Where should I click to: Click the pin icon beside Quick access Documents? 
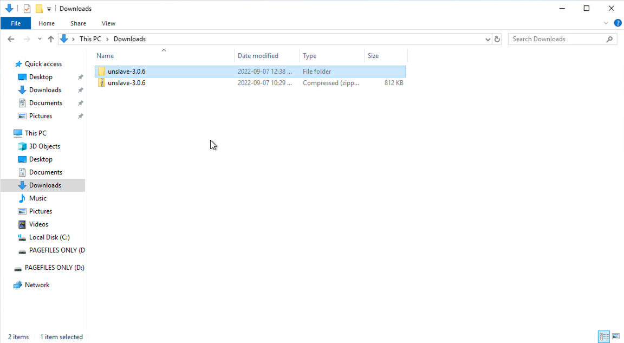click(80, 103)
